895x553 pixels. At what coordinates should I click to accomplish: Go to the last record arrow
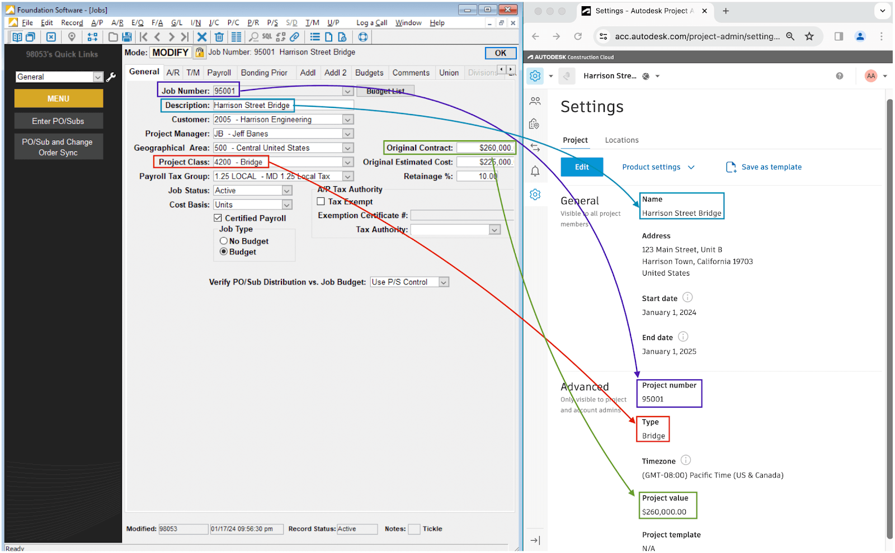(185, 37)
